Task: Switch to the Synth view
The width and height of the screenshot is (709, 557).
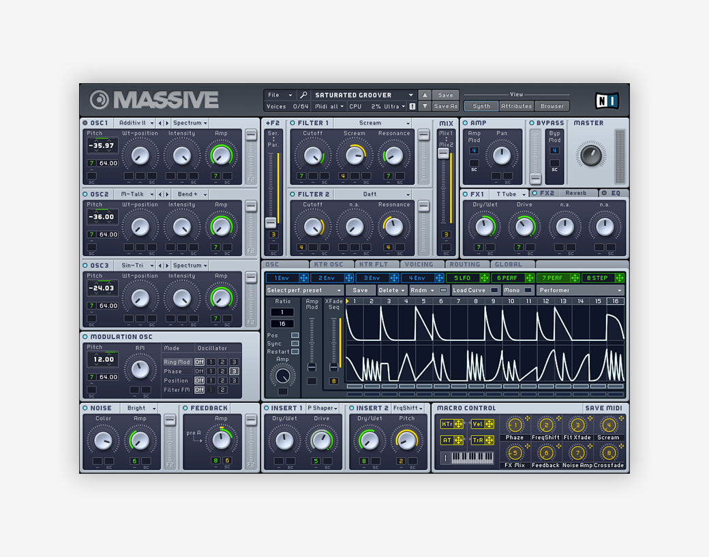Action: (481, 106)
